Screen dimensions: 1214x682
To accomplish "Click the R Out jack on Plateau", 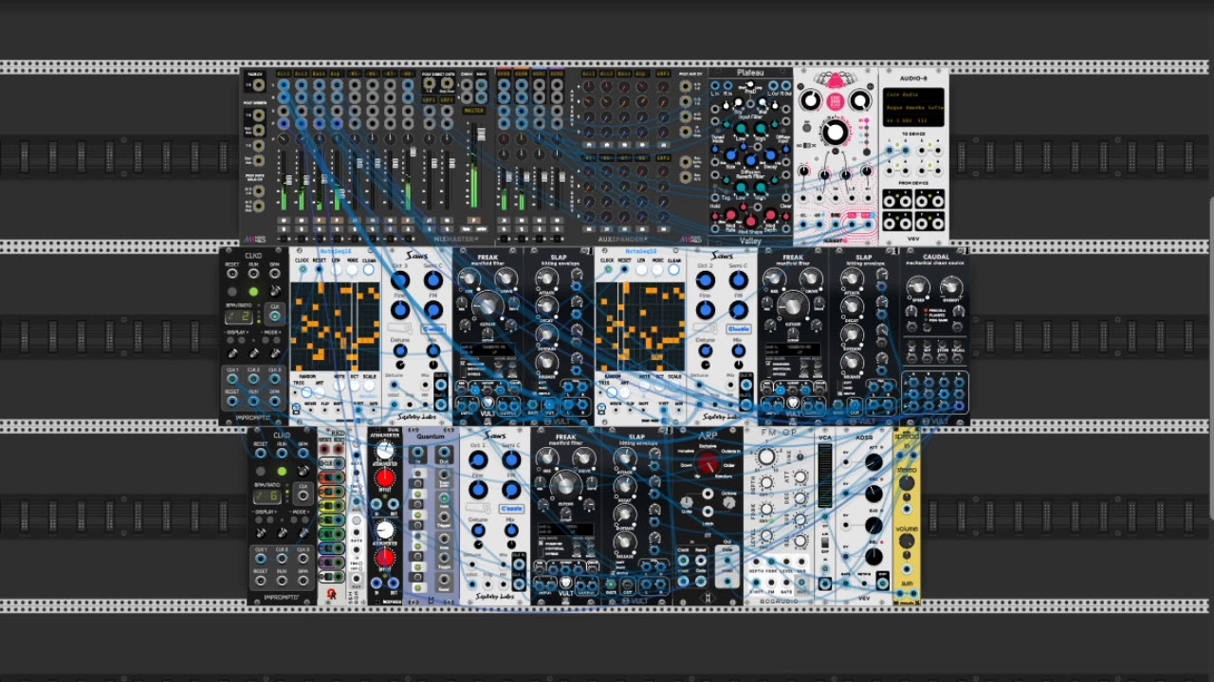I will point(787,86).
